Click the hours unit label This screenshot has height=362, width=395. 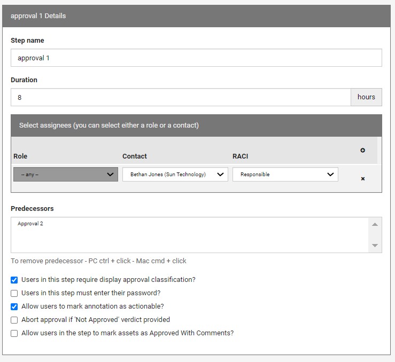(x=366, y=97)
